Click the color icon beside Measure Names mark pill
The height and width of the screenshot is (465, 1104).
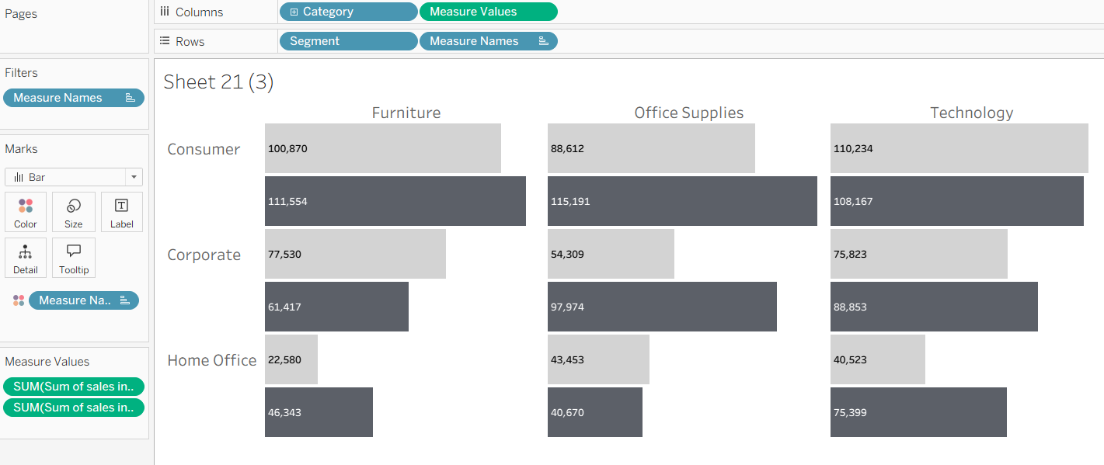tap(19, 300)
